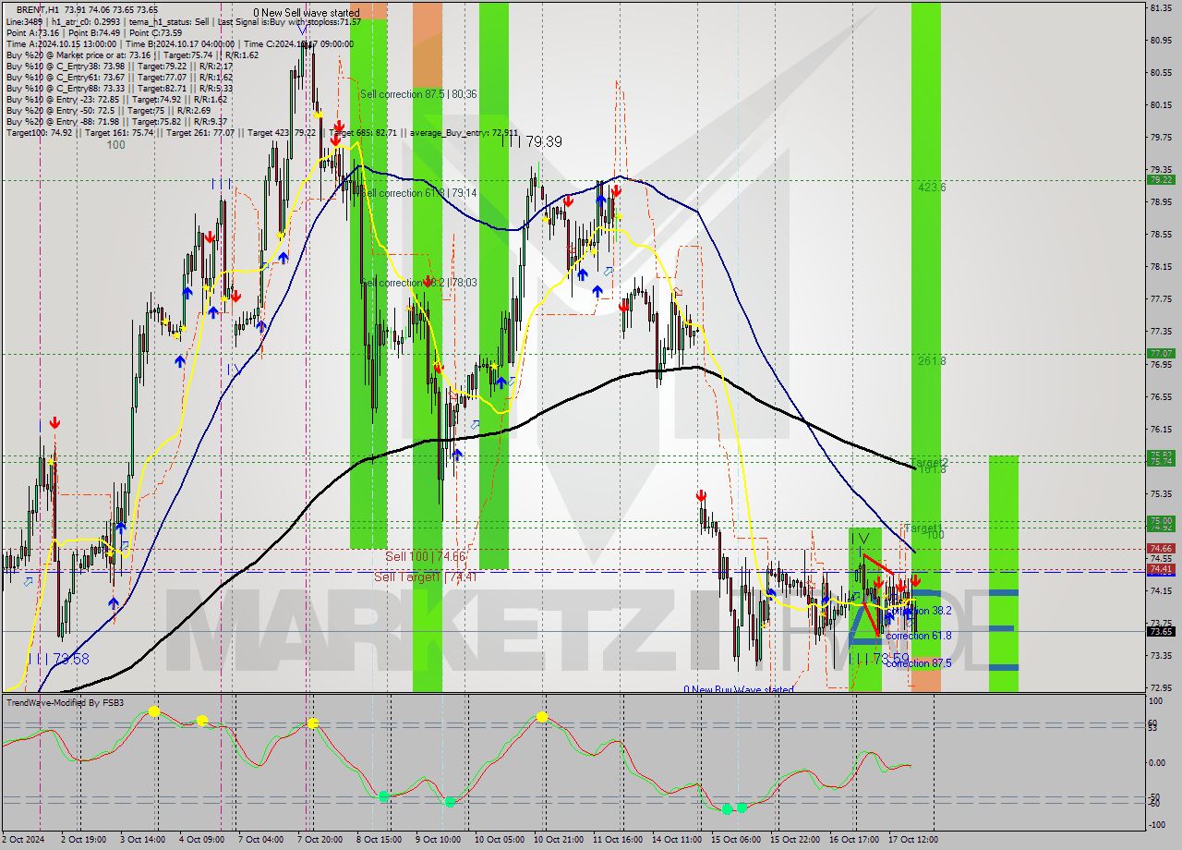The height and width of the screenshot is (850, 1182).
Task: Select the '0 New Buy Wave started' label
Action: point(738,690)
